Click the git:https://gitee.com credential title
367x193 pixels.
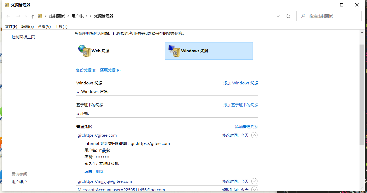pyautogui.click(x=97, y=135)
